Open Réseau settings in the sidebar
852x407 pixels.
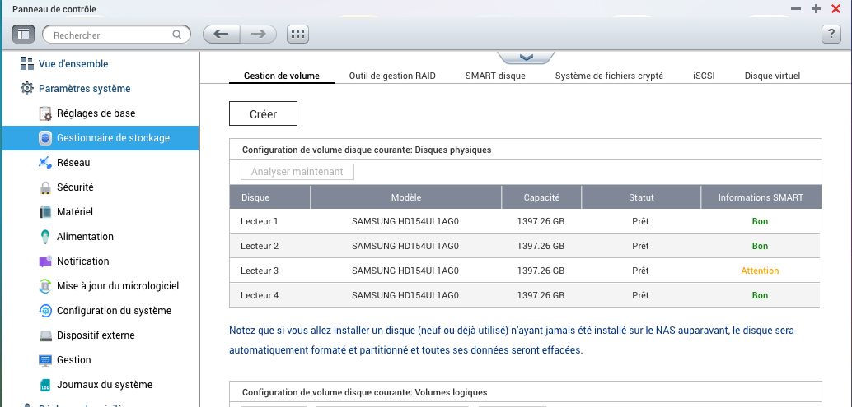73,163
